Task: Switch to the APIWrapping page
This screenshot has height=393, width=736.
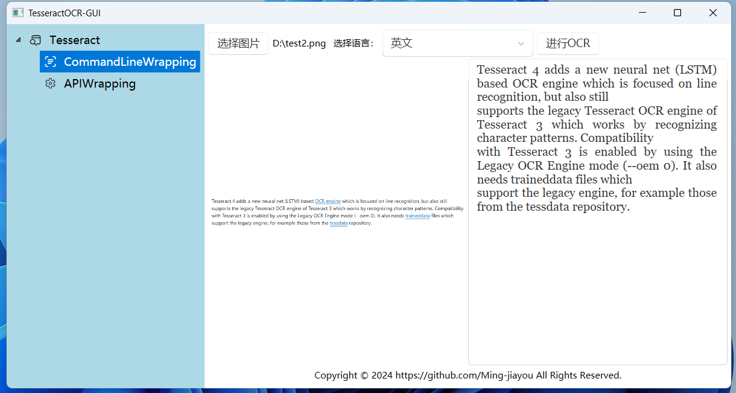Action: (100, 83)
